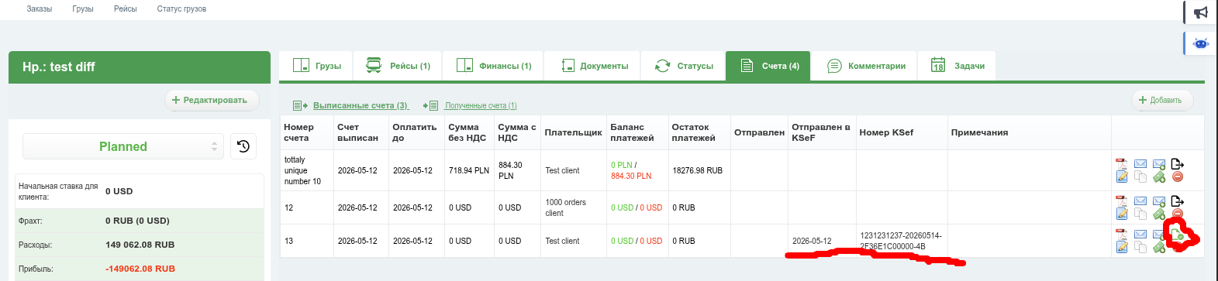Open announcements megaphone icon

[1200, 12]
